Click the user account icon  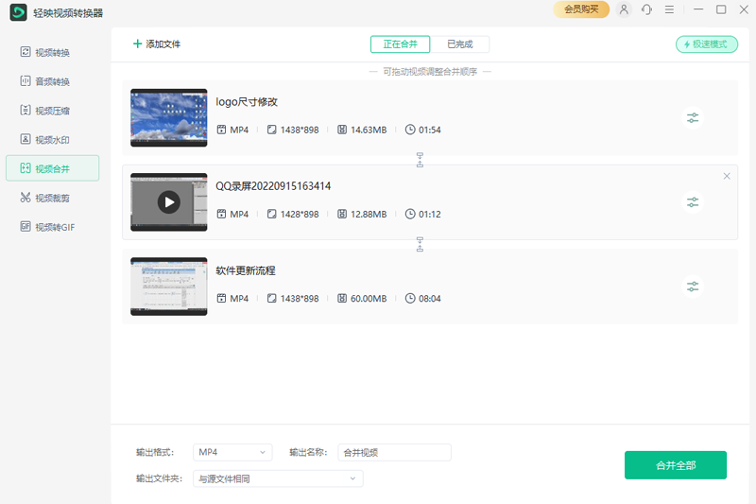pos(624,9)
